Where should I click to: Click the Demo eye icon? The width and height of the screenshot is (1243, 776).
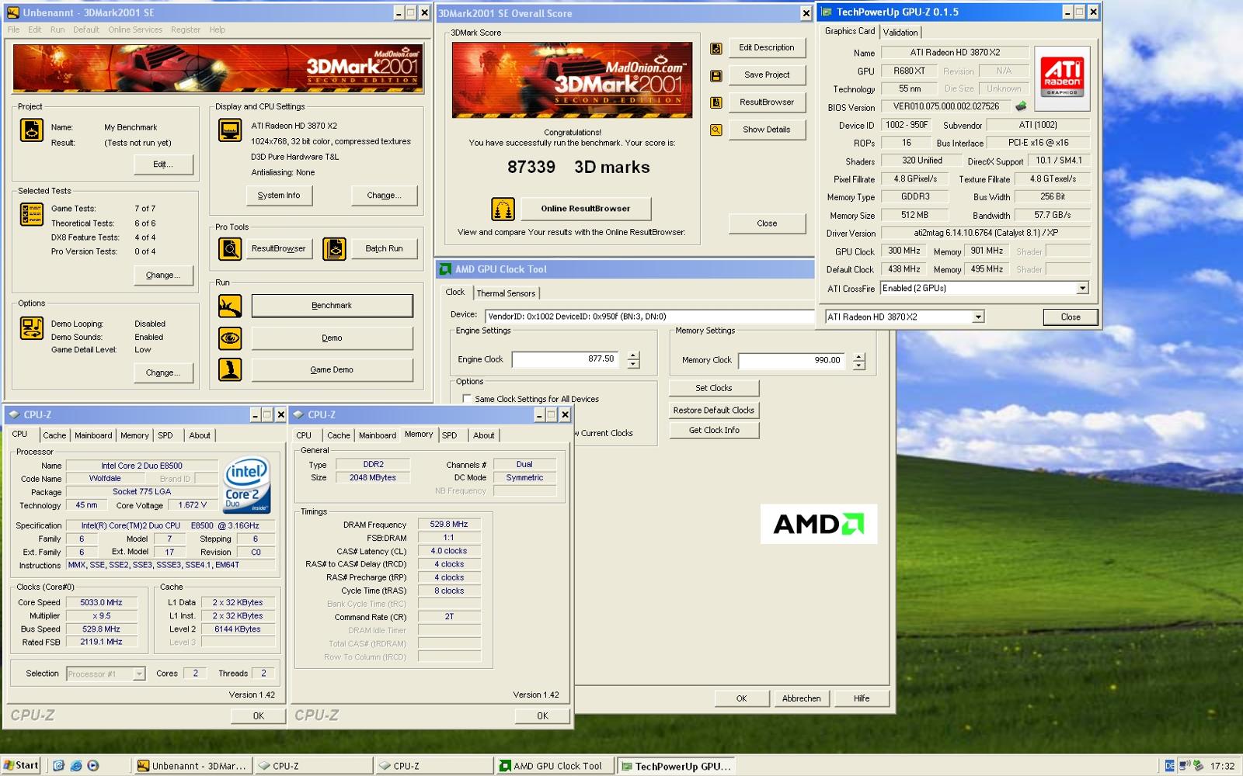coord(230,338)
